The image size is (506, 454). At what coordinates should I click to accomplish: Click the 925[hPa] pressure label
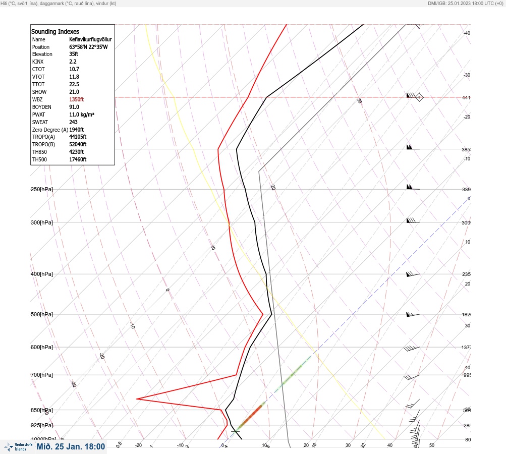42,425
